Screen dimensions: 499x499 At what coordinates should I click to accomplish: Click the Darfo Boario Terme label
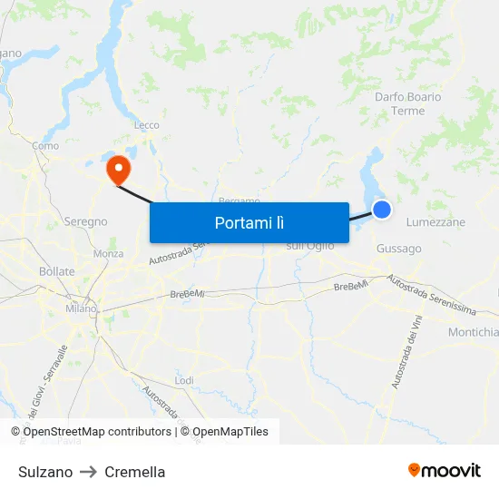click(x=408, y=103)
